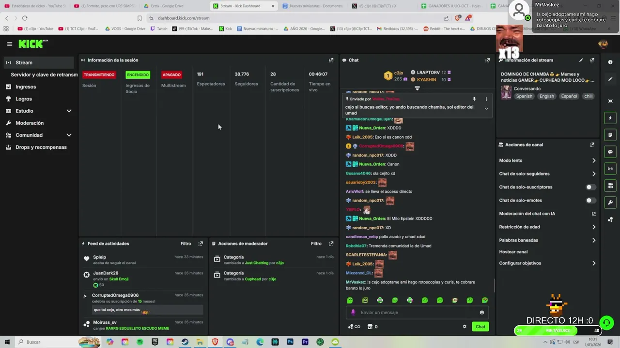Pop out the Información de la sesión panel
Image resolution: width=620 pixels, height=348 pixels.
click(x=331, y=60)
